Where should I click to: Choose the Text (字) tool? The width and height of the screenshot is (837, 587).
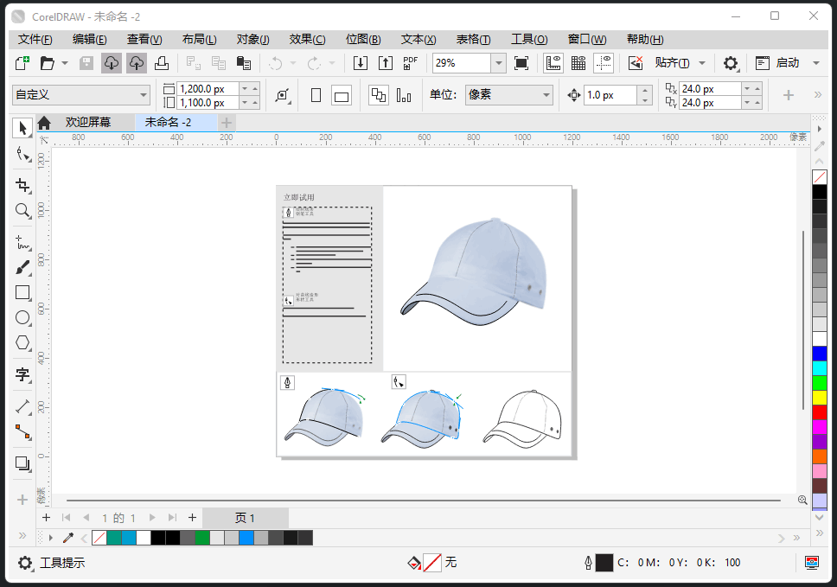(22, 374)
